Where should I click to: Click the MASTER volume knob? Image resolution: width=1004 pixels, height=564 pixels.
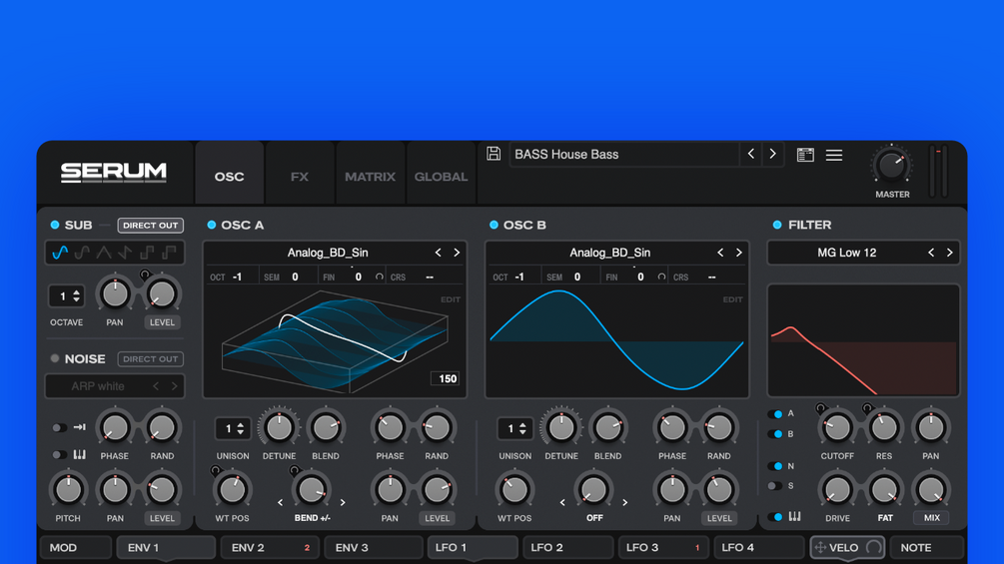891,166
